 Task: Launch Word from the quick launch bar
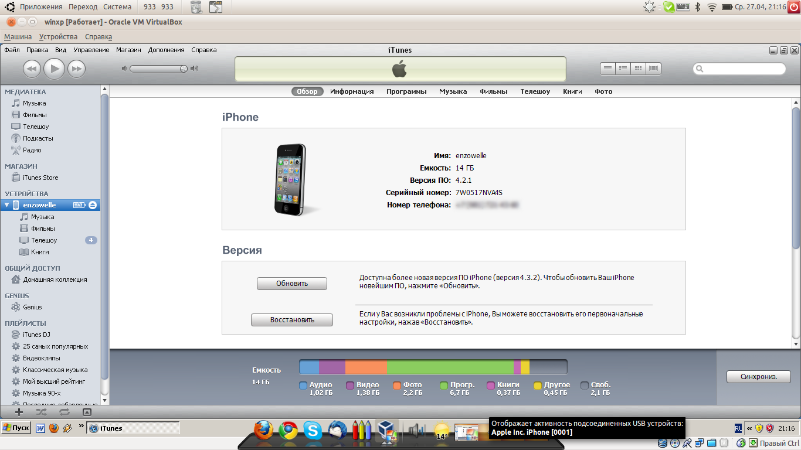click(41, 428)
